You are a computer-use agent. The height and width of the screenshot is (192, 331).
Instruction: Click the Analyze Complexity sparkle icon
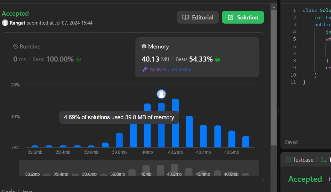[x=145, y=70]
